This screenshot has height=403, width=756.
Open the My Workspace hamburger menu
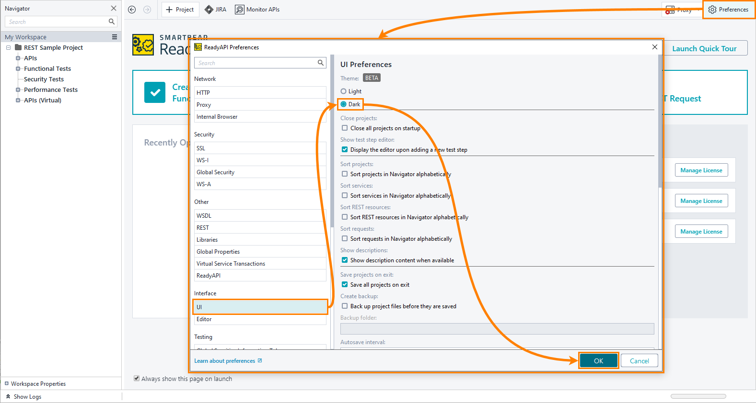pyautogui.click(x=115, y=37)
